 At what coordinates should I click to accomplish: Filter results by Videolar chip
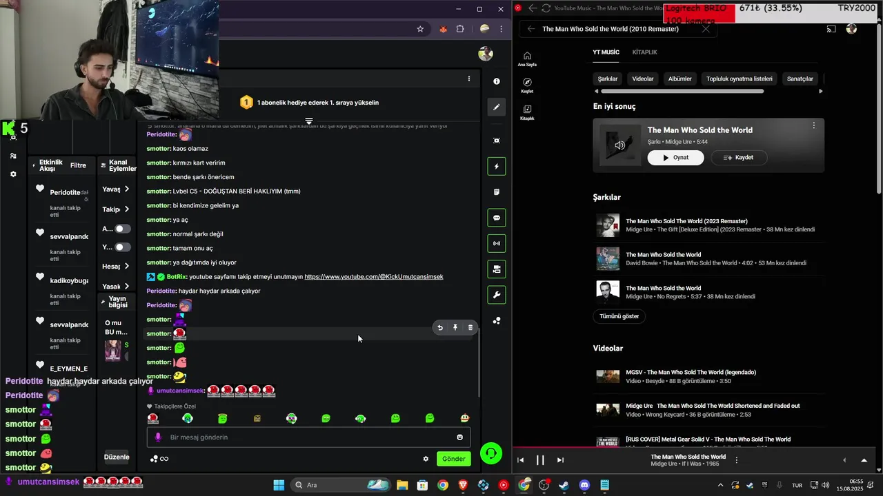coord(643,79)
